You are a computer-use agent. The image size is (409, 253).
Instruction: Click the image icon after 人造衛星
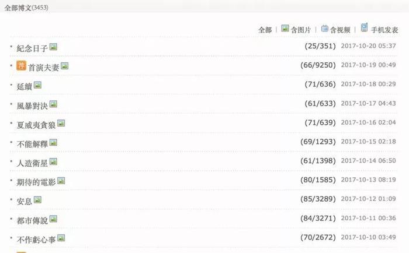point(53,161)
